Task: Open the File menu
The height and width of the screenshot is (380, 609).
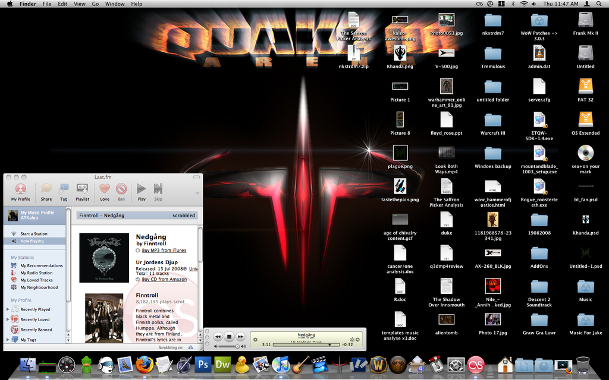Action: (47, 4)
